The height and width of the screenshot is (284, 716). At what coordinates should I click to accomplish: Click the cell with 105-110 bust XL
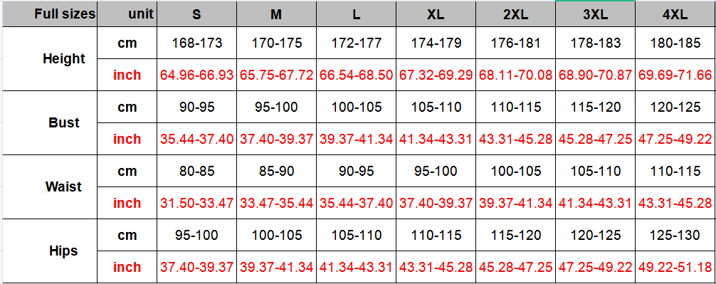point(436,107)
